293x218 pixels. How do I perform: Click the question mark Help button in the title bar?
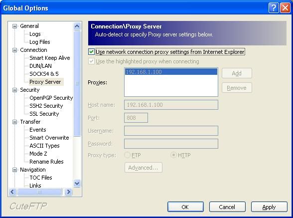(274, 8)
